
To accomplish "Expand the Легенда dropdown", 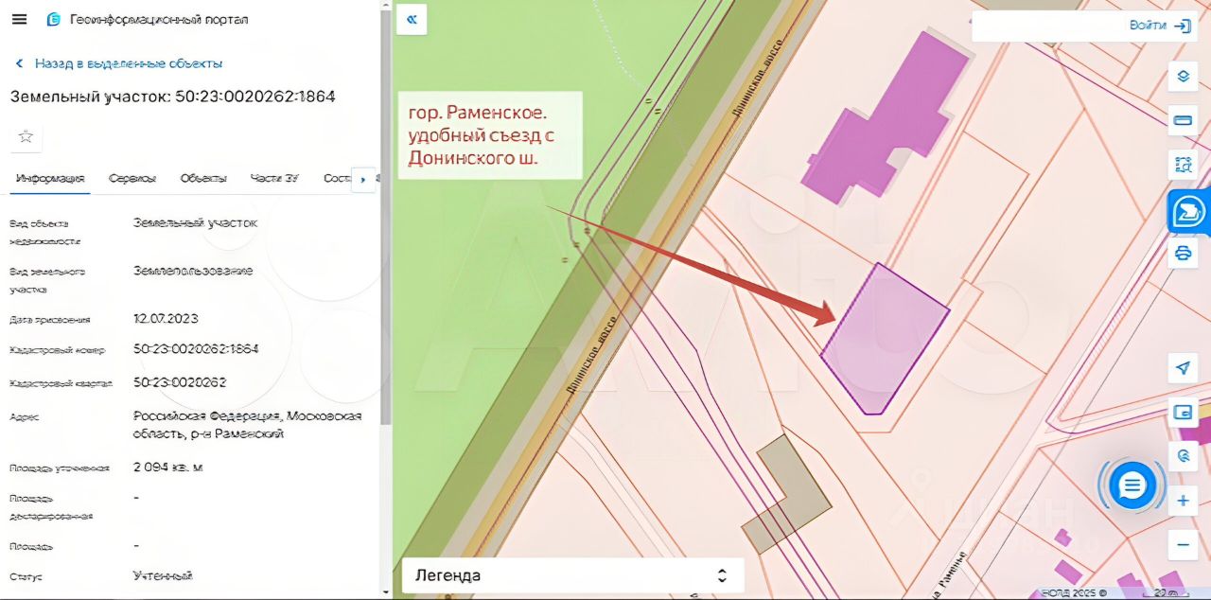I will [x=572, y=575].
